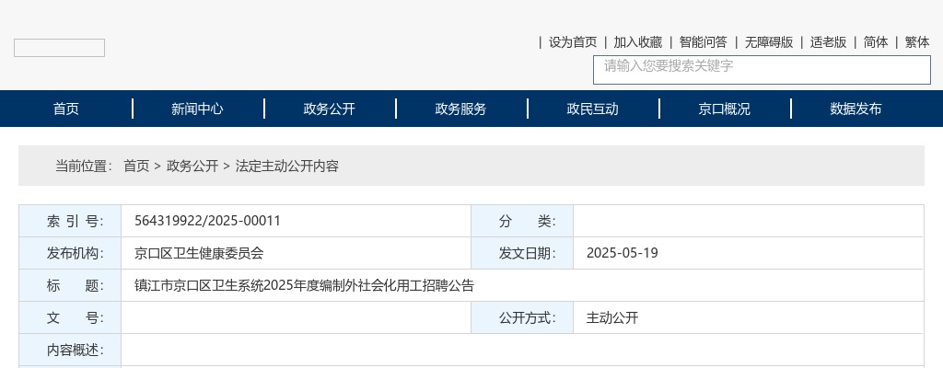
Task: Click 政民互动 in the main menu
Action: 593,109
